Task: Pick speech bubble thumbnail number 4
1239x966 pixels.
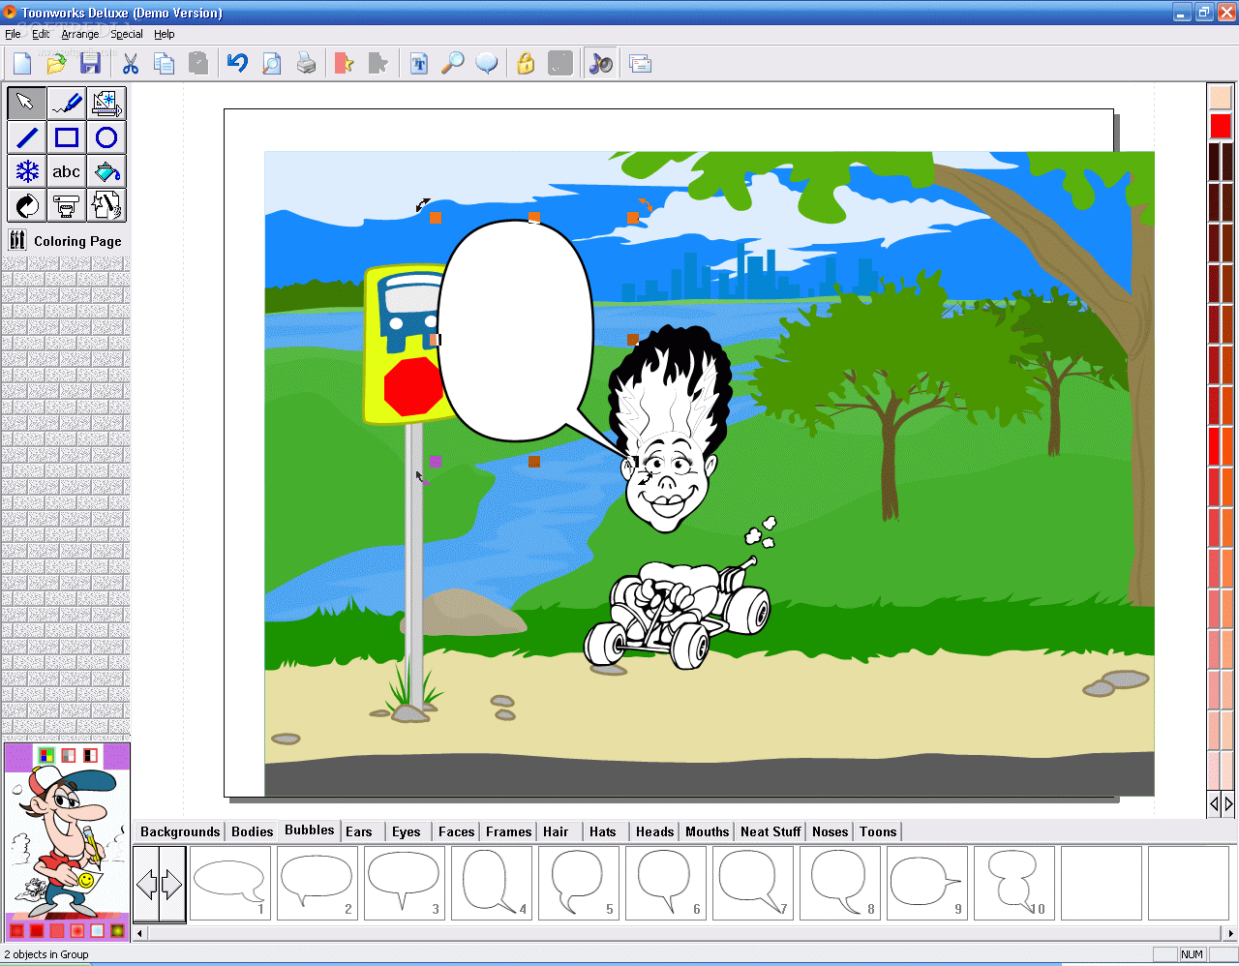Action: pos(492,883)
